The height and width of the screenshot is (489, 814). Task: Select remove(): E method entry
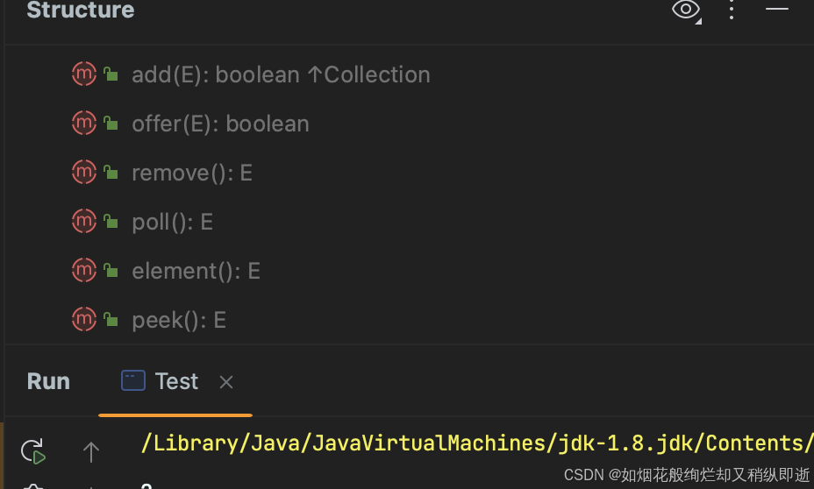192,174
